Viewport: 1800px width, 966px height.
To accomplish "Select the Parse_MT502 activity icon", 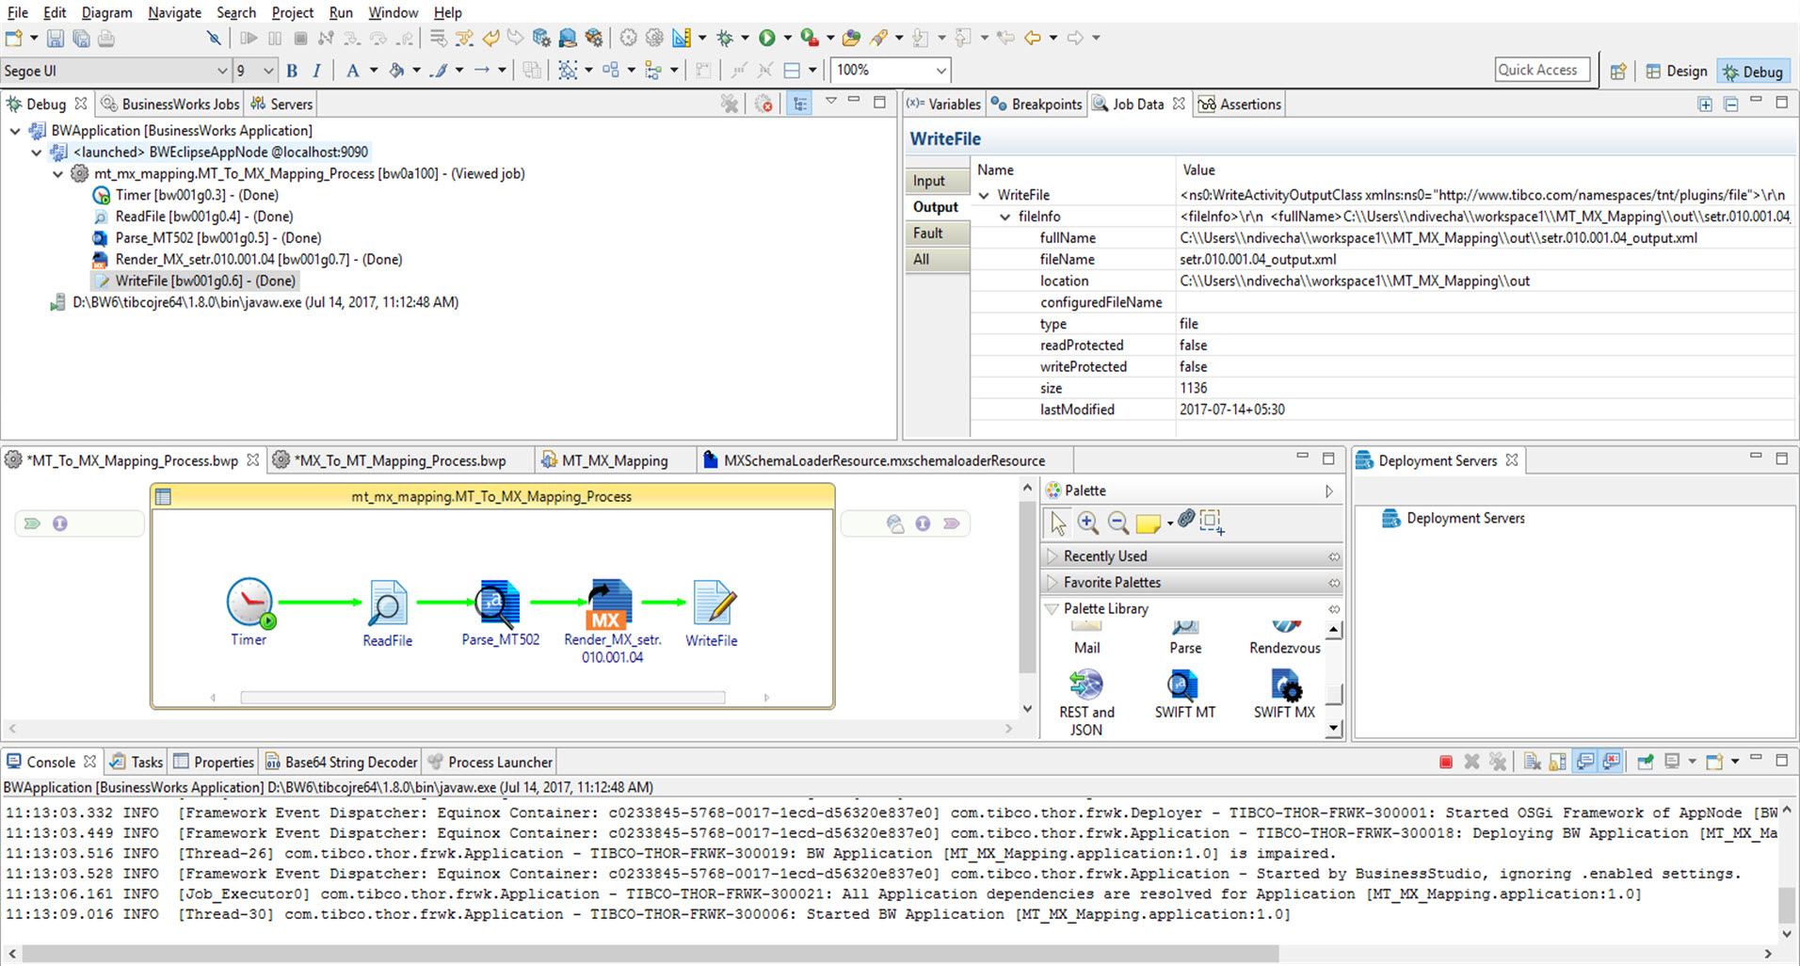I will 498,604.
